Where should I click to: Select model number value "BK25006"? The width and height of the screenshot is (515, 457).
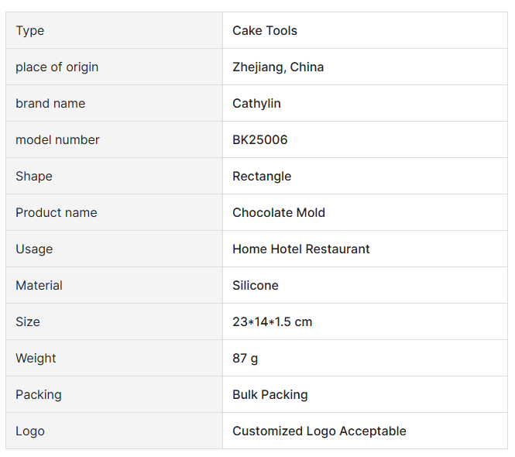tap(260, 140)
